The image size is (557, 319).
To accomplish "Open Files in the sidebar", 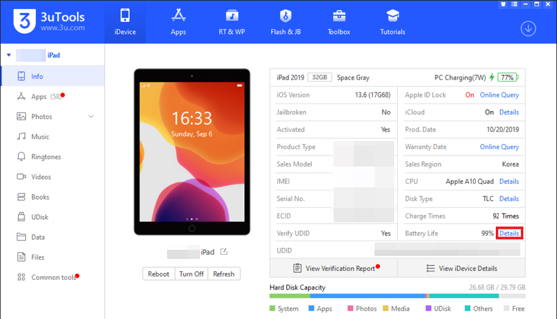I will pyautogui.click(x=53, y=257).
